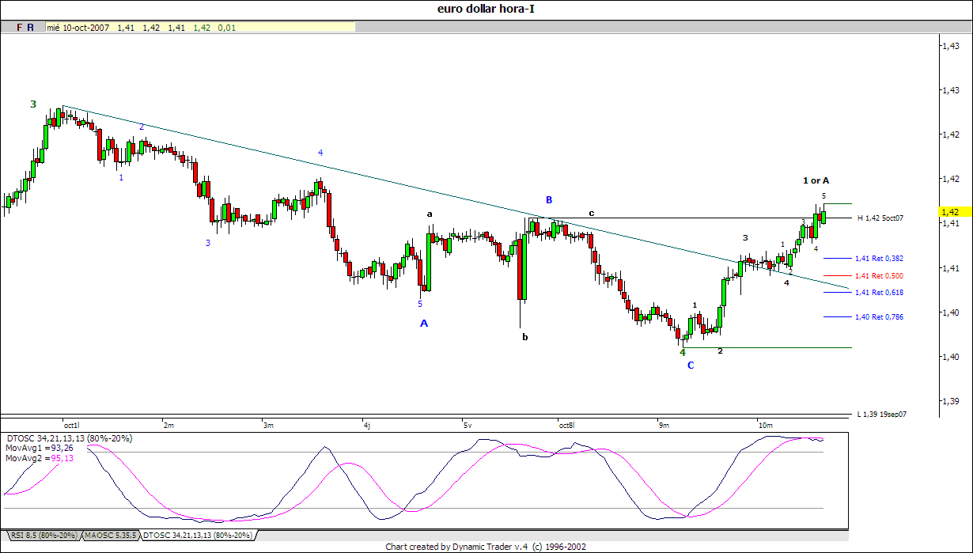Click the 'oct1l' date axis label
This screenshot has height=553, width=973.
coord(72,426)
